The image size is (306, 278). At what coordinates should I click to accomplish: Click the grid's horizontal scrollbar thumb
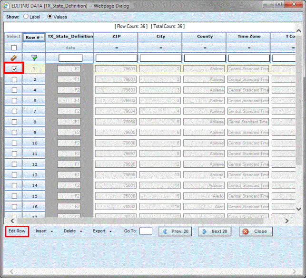tap(140, 220)
